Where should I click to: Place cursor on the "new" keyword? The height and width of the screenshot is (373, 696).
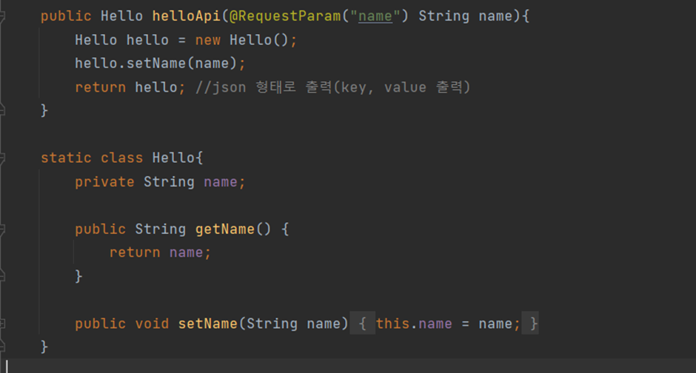(x=208, y=41)
